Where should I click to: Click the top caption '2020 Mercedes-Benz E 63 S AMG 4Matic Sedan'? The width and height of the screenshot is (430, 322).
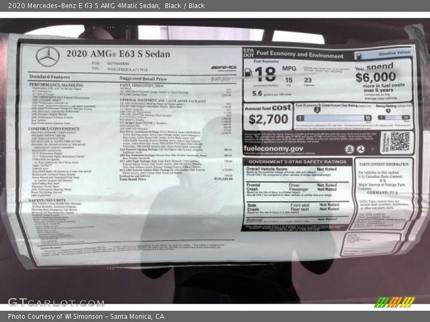pyautogui.click(x=84, y=6)
